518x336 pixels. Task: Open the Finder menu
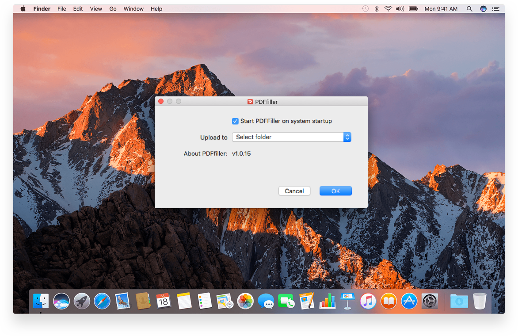pyautogui.click(x=42, y=9)
